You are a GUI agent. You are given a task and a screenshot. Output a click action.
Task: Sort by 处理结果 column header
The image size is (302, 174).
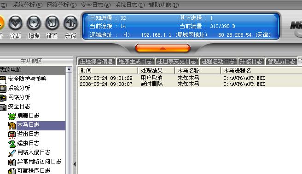click(156, 71)
